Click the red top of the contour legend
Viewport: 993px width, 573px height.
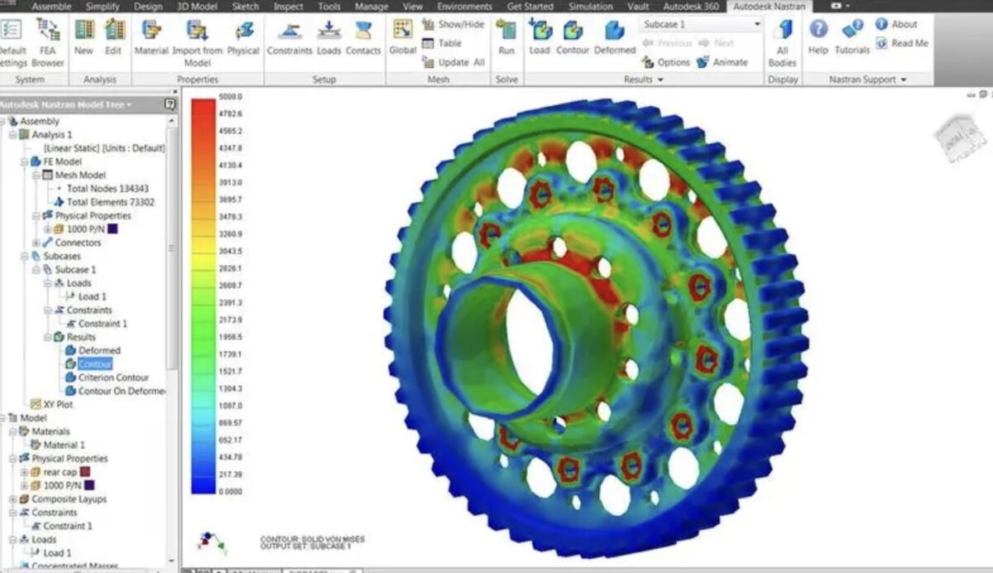pos(204,114)
